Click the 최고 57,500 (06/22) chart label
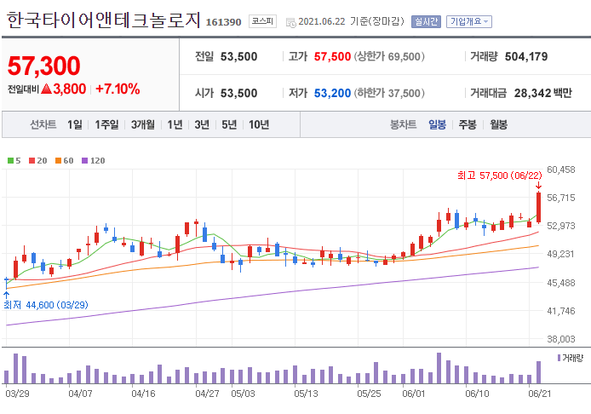The height and width of the screenshot is (414, 591). pyautogui.click(x=499, y=175)
